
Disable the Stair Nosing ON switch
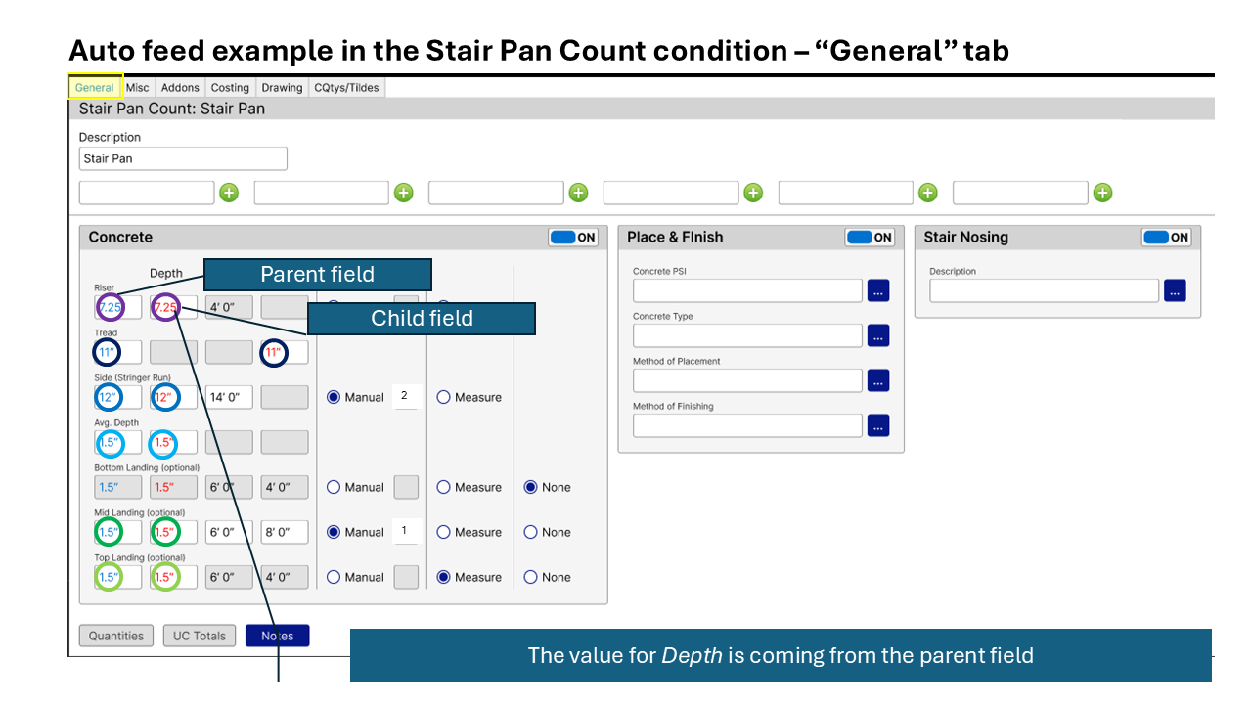click(x=1166, y=238)
